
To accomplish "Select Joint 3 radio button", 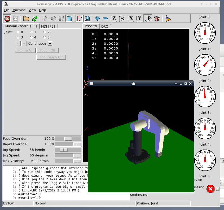I will [18, 37].
